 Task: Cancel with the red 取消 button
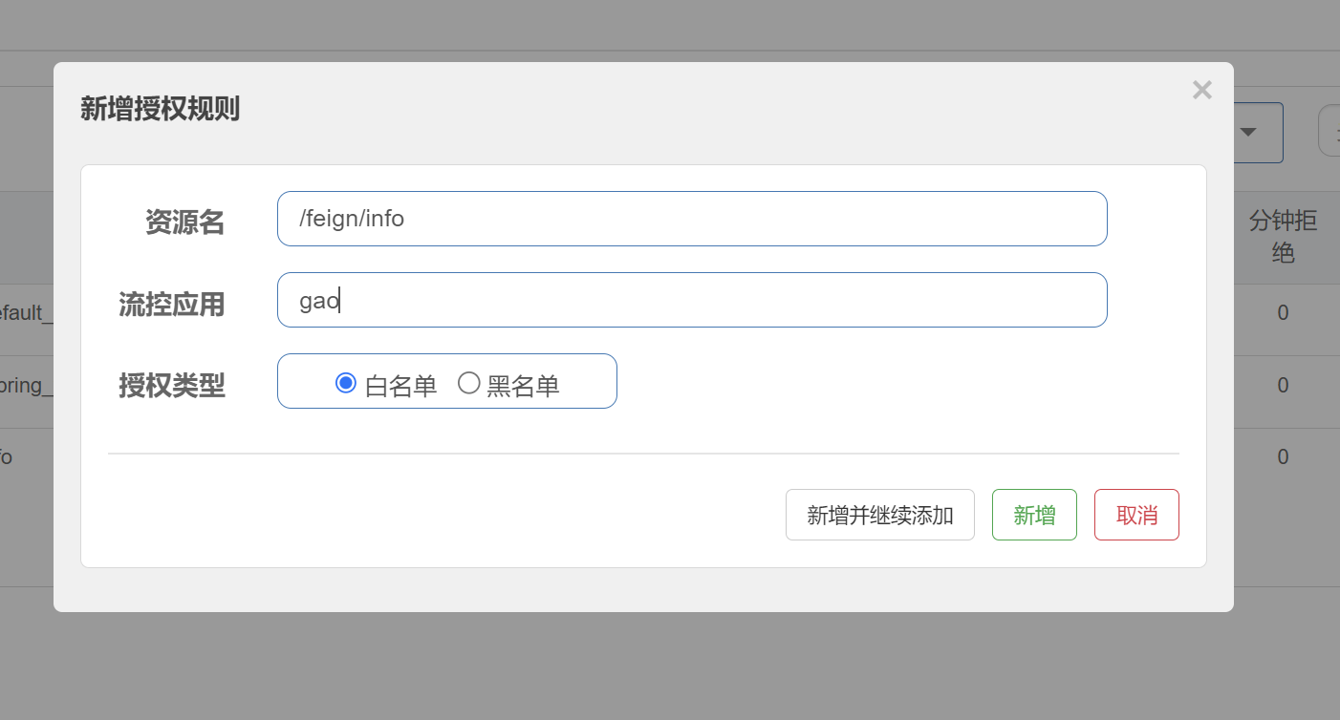click(x=1136, y=515)
